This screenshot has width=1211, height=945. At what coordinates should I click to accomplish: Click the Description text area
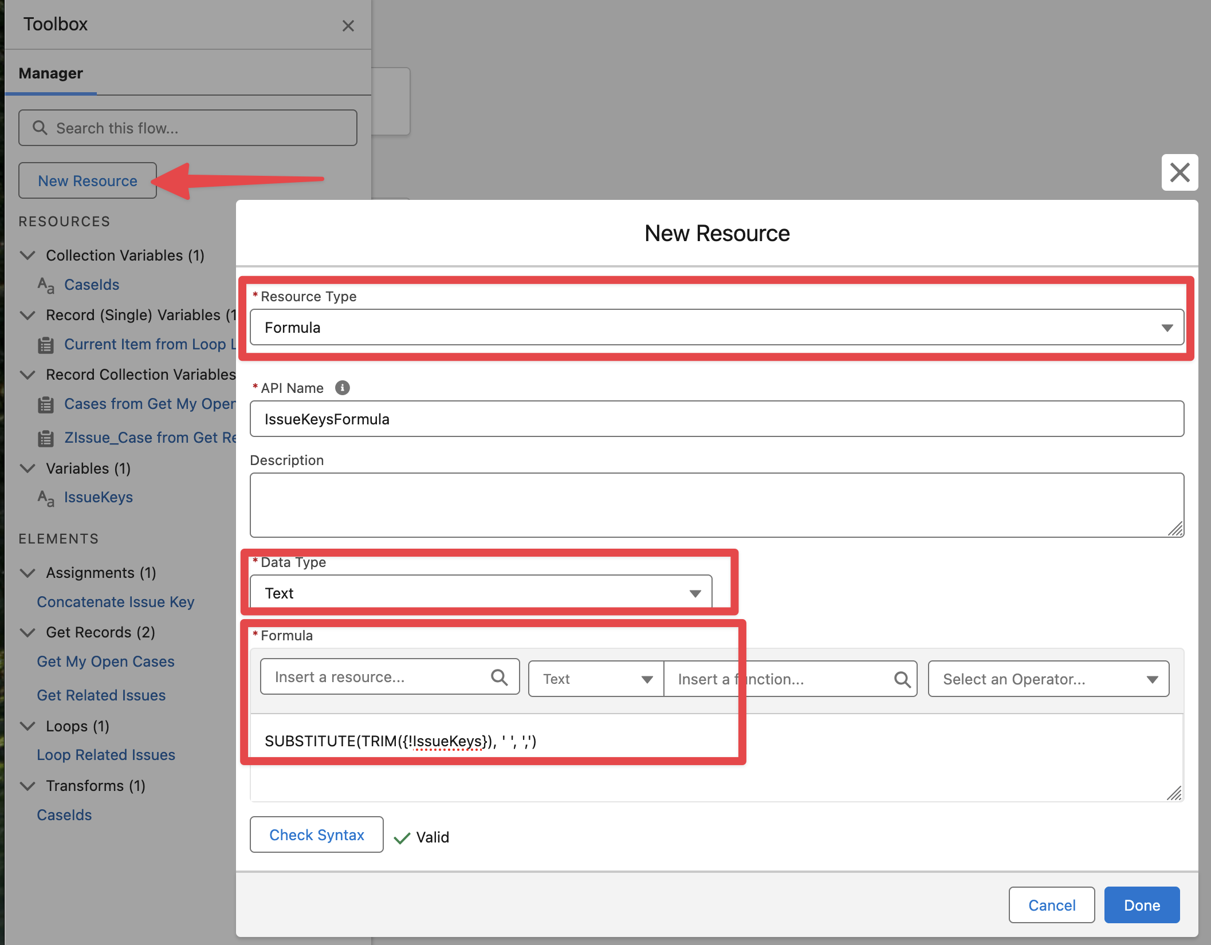pos(716,505)
